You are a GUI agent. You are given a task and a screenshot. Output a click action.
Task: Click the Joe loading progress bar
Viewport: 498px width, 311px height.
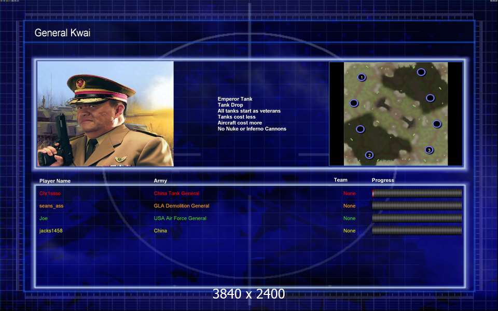click(x=417, y=218)
